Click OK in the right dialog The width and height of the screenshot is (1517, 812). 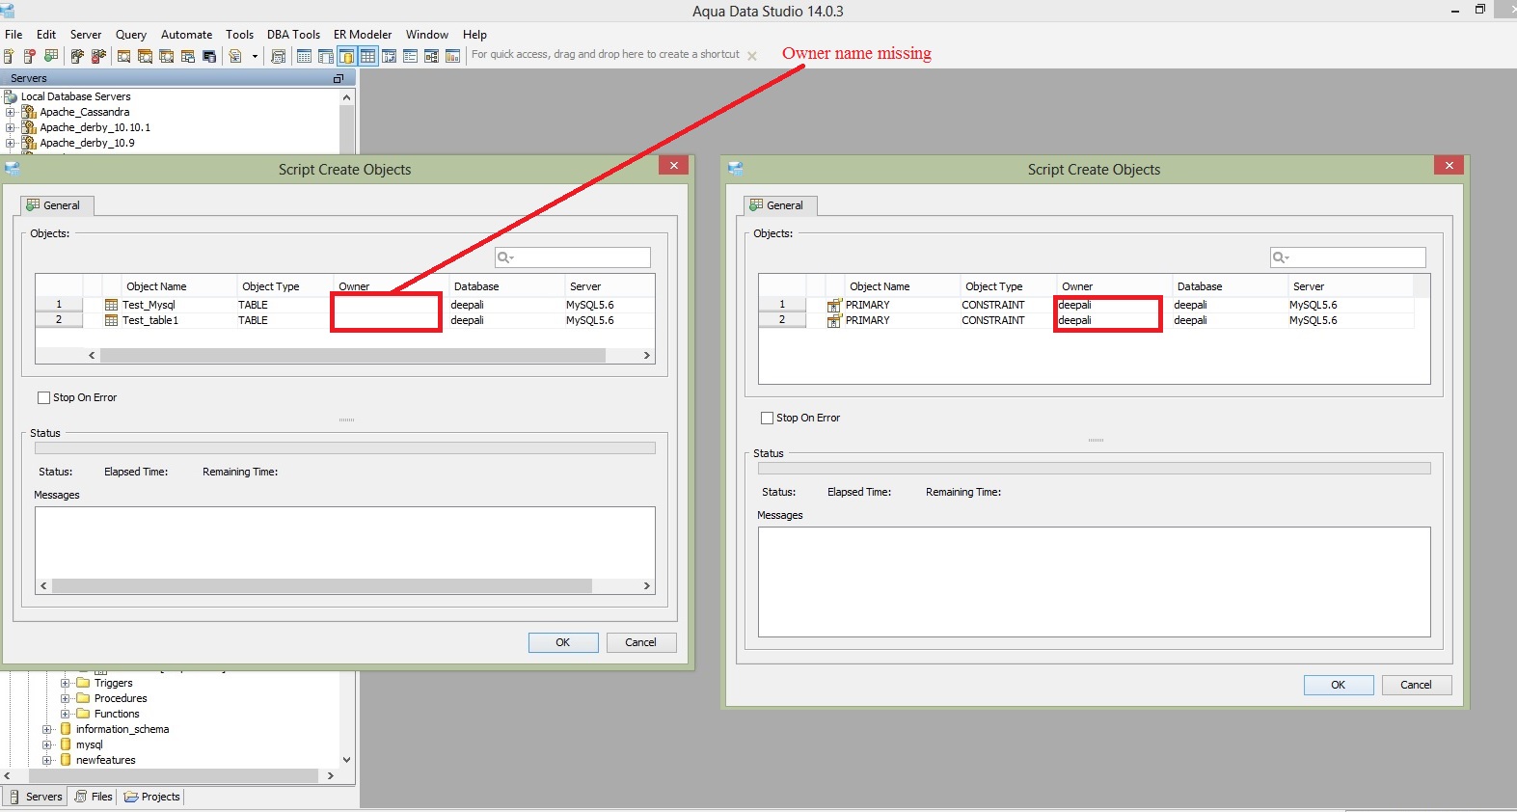[x=1339, y=685]
